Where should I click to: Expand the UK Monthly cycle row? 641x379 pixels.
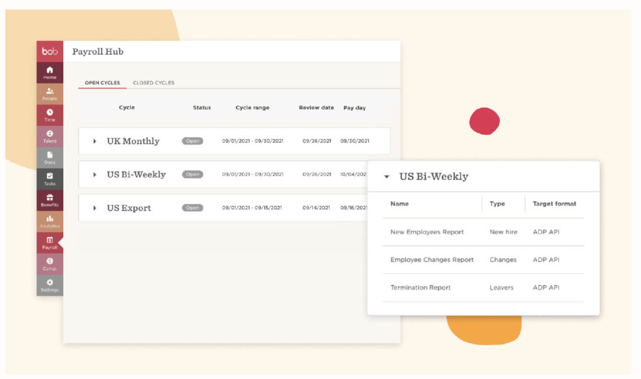[x=95, y=141]
